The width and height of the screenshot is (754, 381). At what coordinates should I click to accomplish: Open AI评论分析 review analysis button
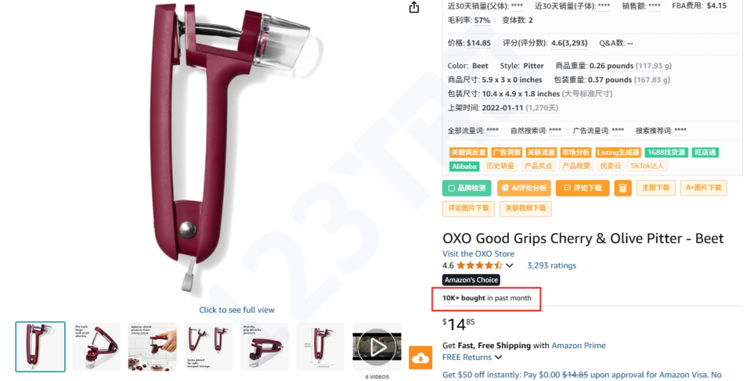[524, 188]
